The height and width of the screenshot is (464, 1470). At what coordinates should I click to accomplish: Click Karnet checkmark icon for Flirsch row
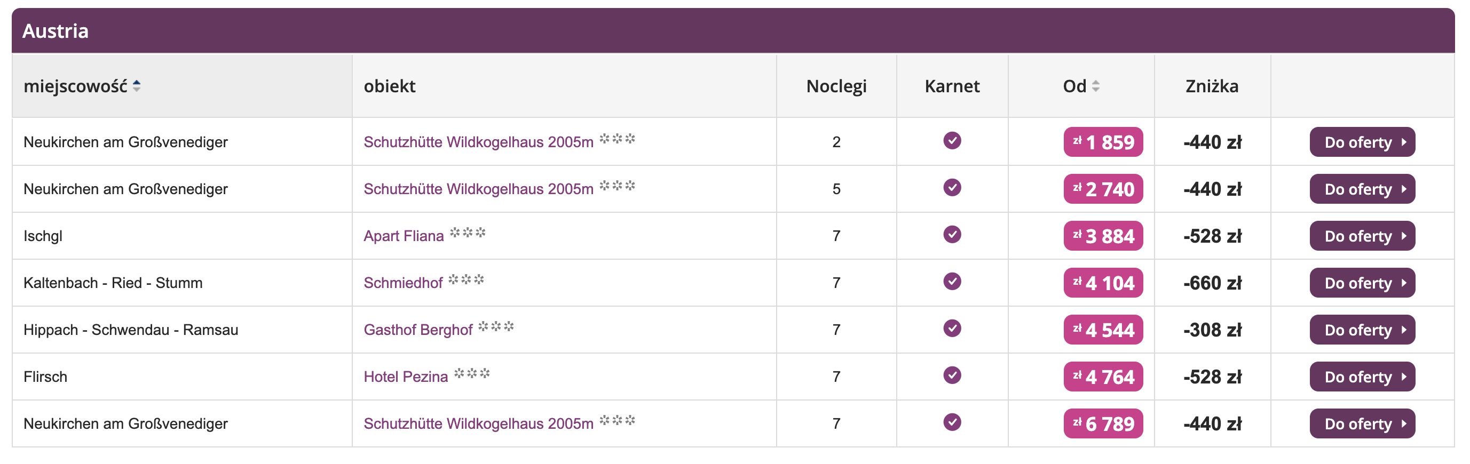(x=952, y=375)
